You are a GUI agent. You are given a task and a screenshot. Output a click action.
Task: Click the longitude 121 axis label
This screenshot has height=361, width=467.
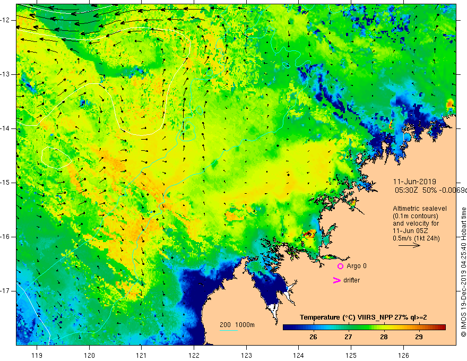point(141,355)
